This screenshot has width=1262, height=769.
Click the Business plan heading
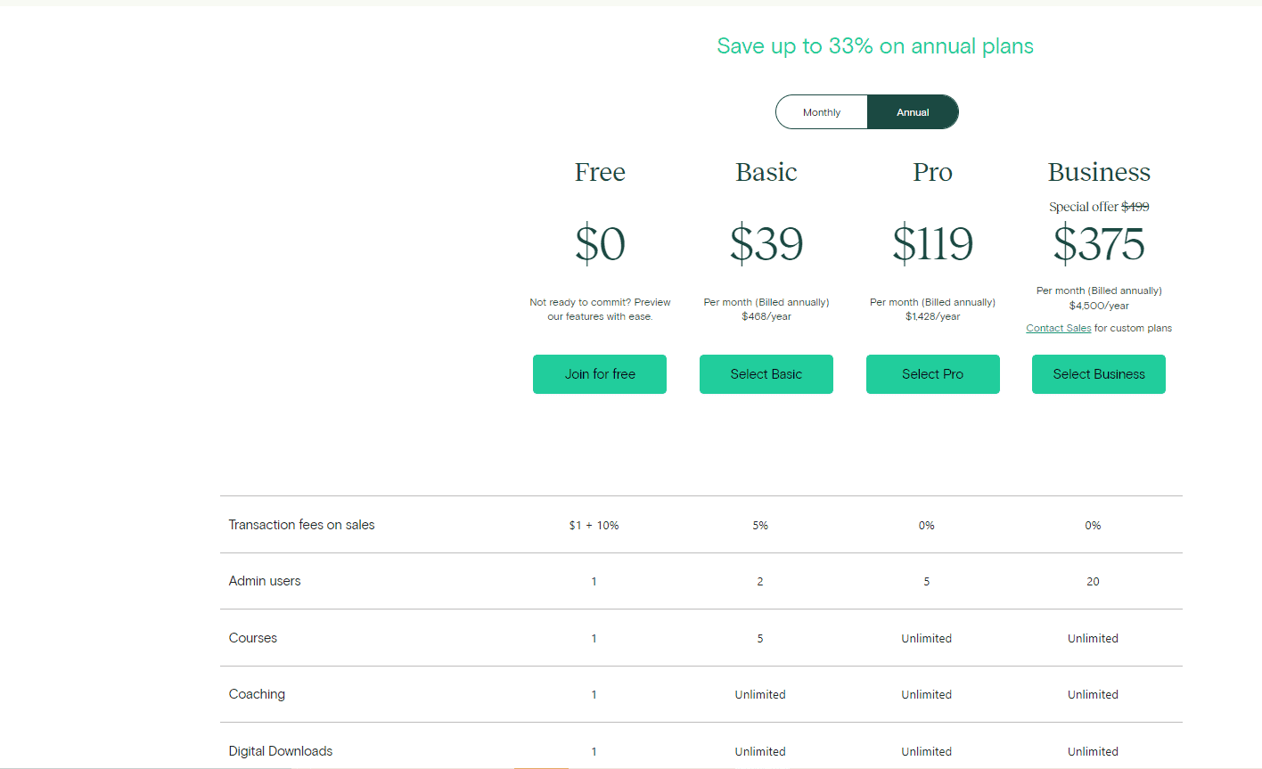coord(1099,172)
